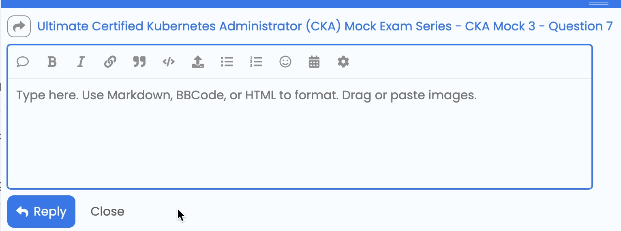Click the upload file icon
Viewport: 621px width, 231px height.
click(198, 62)
